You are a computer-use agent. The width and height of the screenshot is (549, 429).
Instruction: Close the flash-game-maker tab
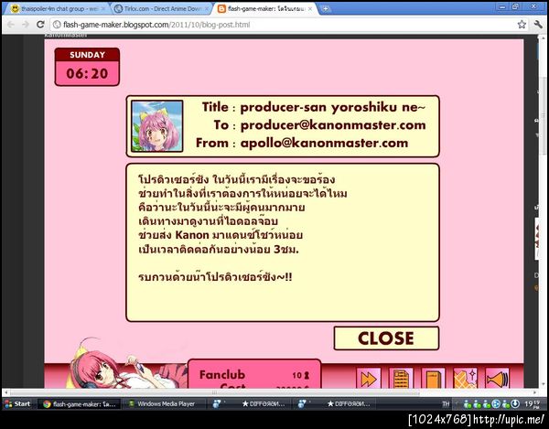pyautogui.click(x=310, y=9)
